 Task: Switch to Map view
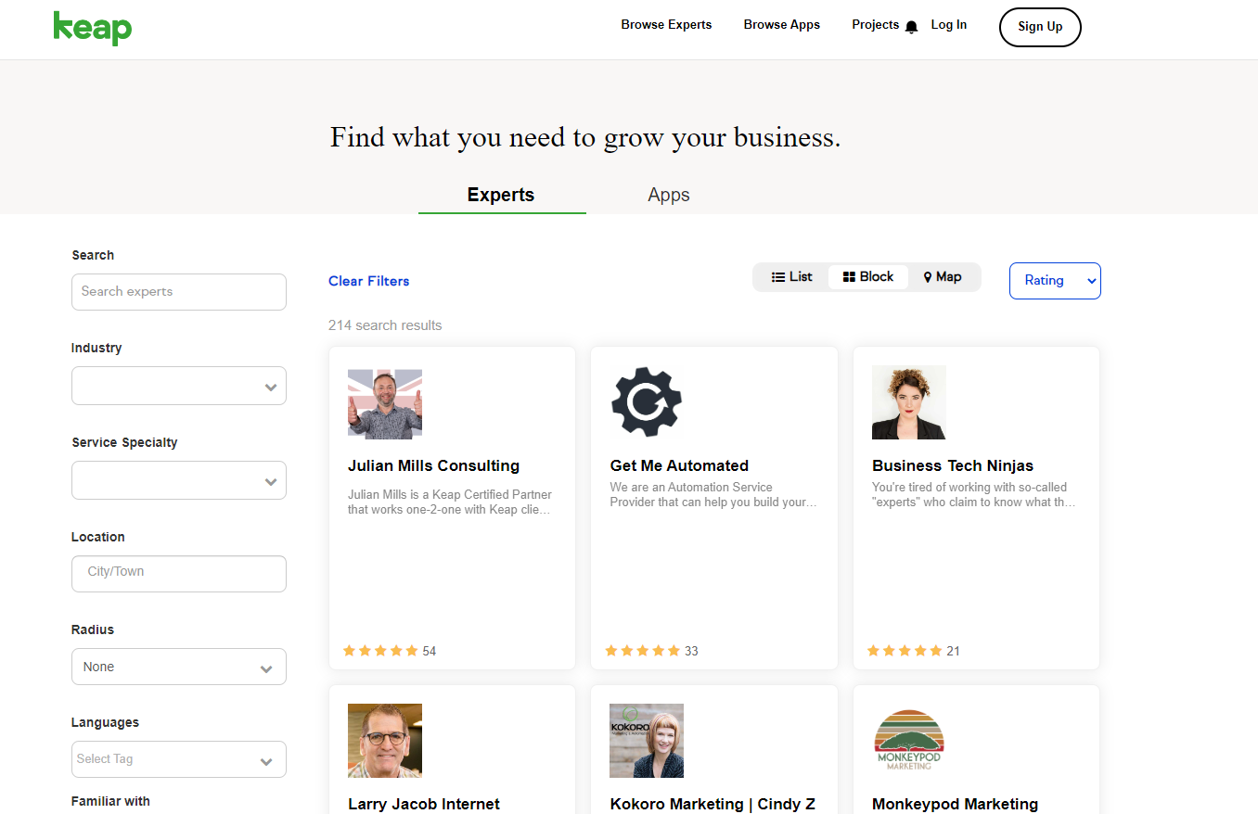coord(943,276)
